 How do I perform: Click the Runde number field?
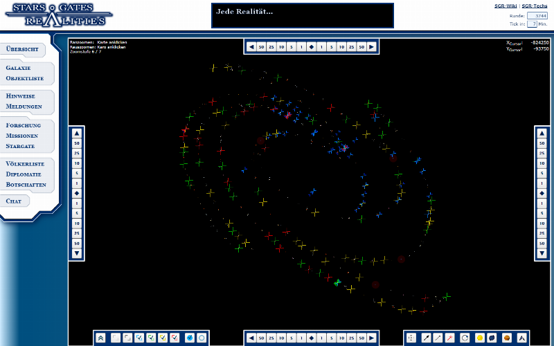[x=537, y=15]
